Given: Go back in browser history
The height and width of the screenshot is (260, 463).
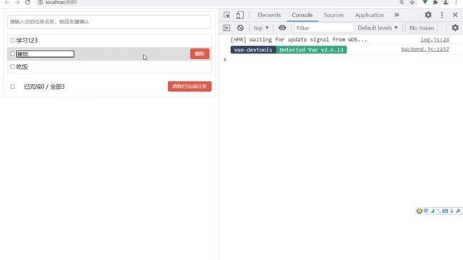Looking at the screenshot, I should tap(7, 2).
